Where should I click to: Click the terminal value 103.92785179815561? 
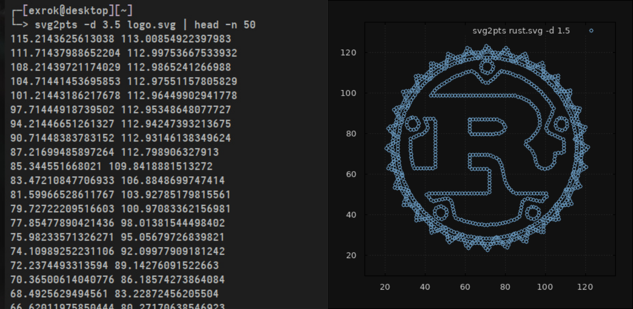pos(176,195)
